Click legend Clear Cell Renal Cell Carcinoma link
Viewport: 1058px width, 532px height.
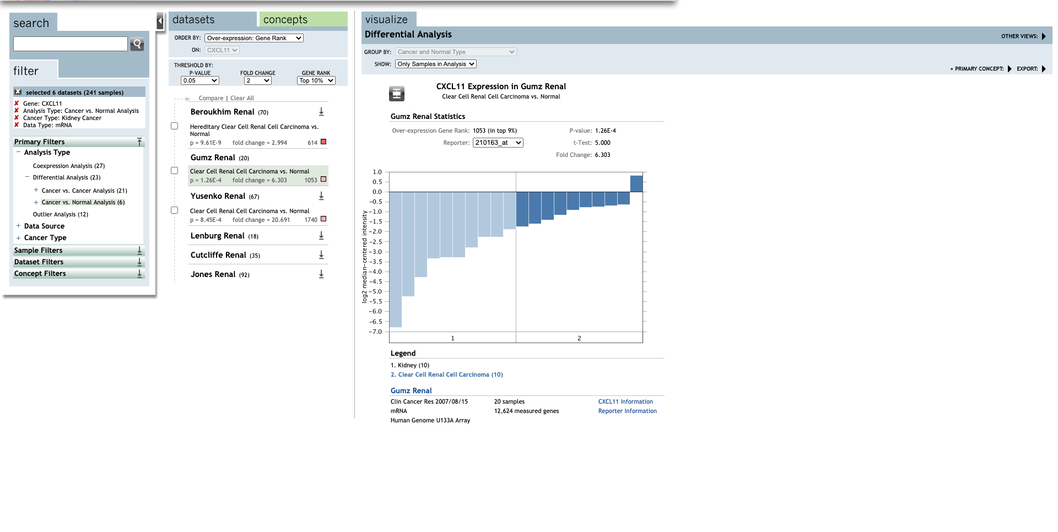pyautogui.click(x=447, y=374)
